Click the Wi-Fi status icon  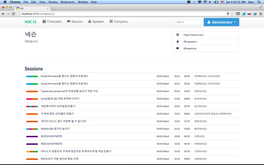tap(205, 2)
